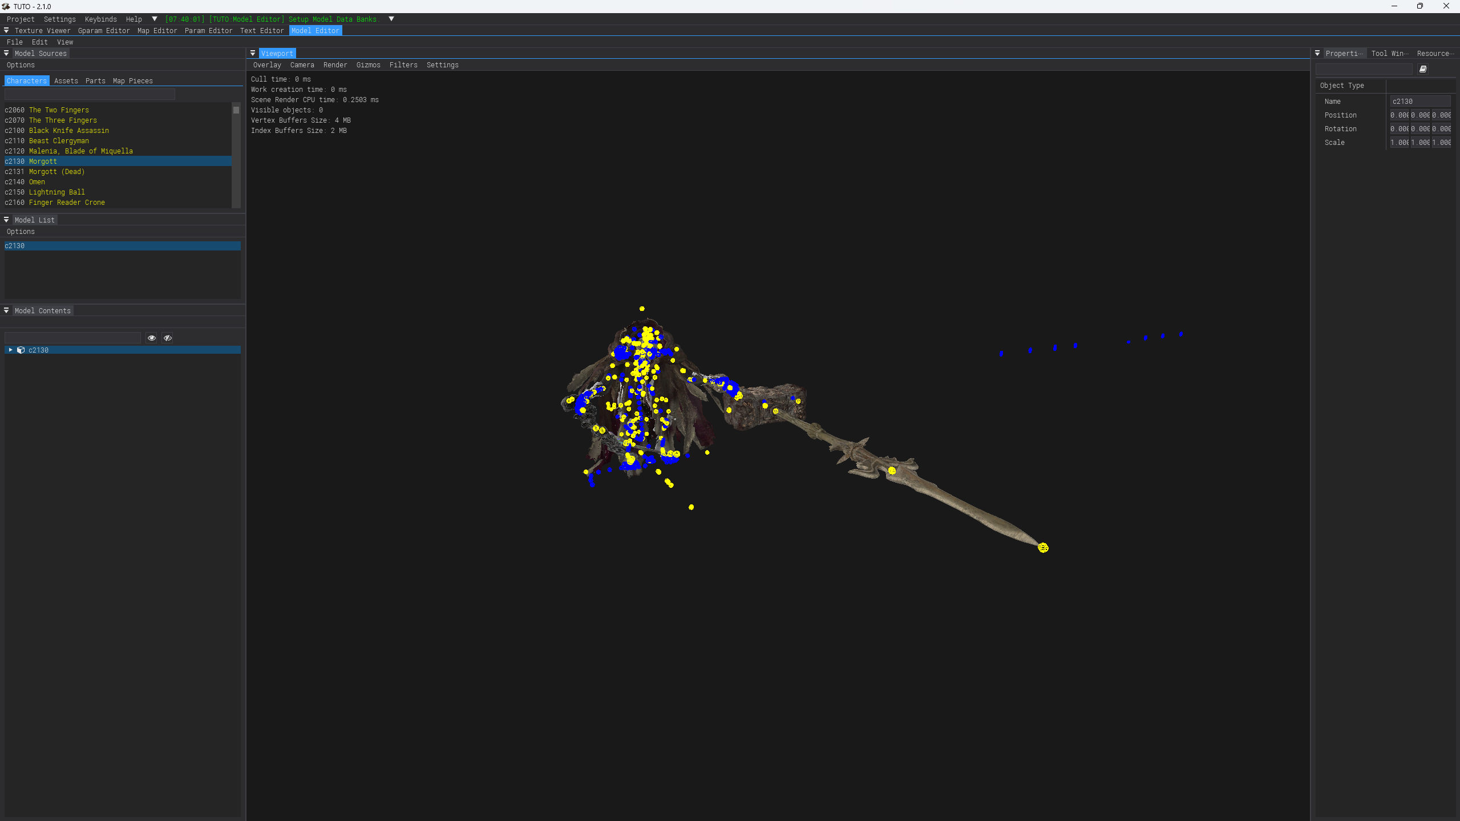The image size is (1460, 821).
Task: Open the Viewport Render menu
Action: click(x=335, y=64)
